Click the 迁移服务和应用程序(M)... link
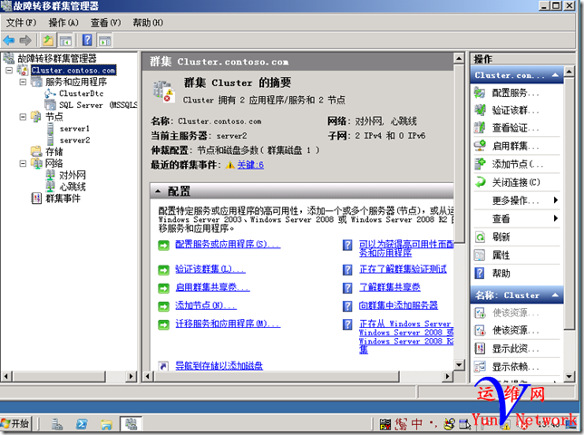The height and width of the screenshot is (435, 584). (x=228, y=324)
